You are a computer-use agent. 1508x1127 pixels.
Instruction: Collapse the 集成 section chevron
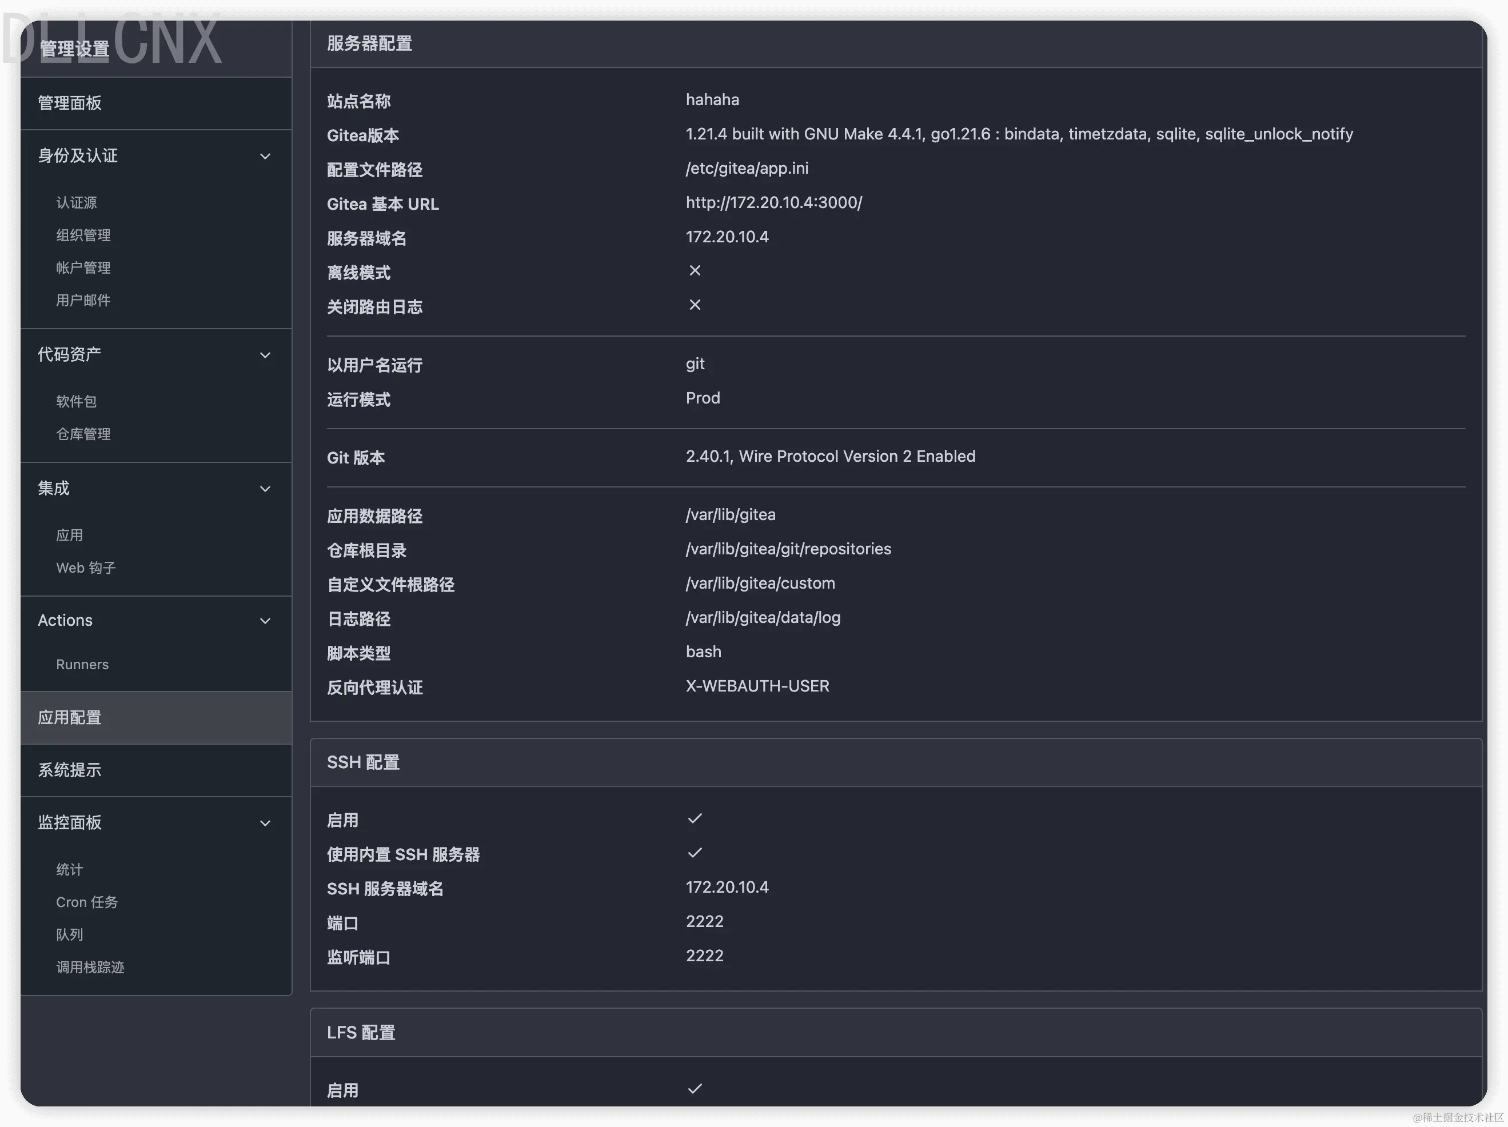(x=265, y=489)
